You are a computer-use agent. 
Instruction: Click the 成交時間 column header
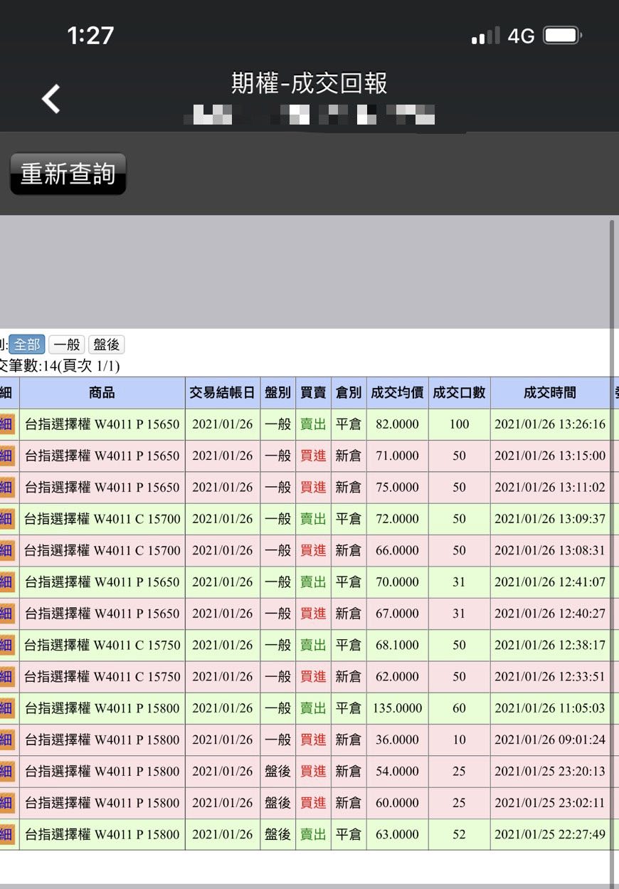tap(549, 393)
